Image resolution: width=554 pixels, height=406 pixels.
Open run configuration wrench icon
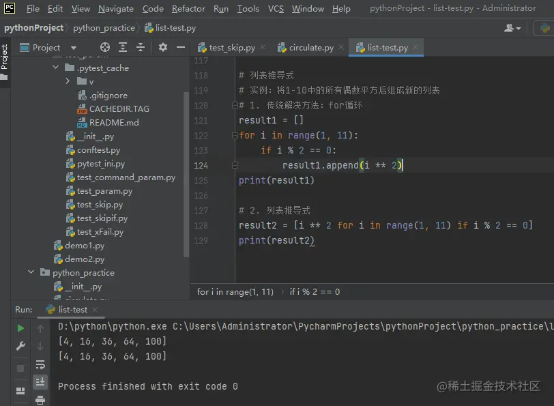point(20,346)
